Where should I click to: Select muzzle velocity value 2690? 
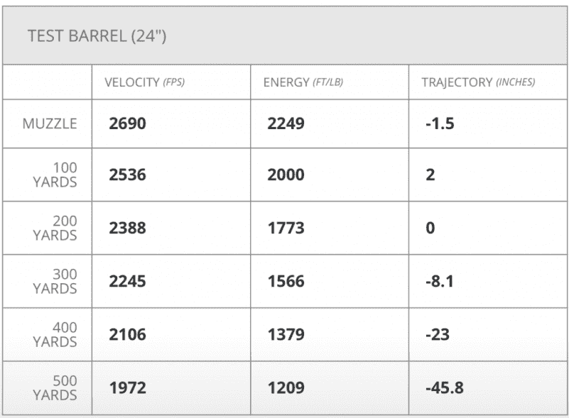coord(127,123)
